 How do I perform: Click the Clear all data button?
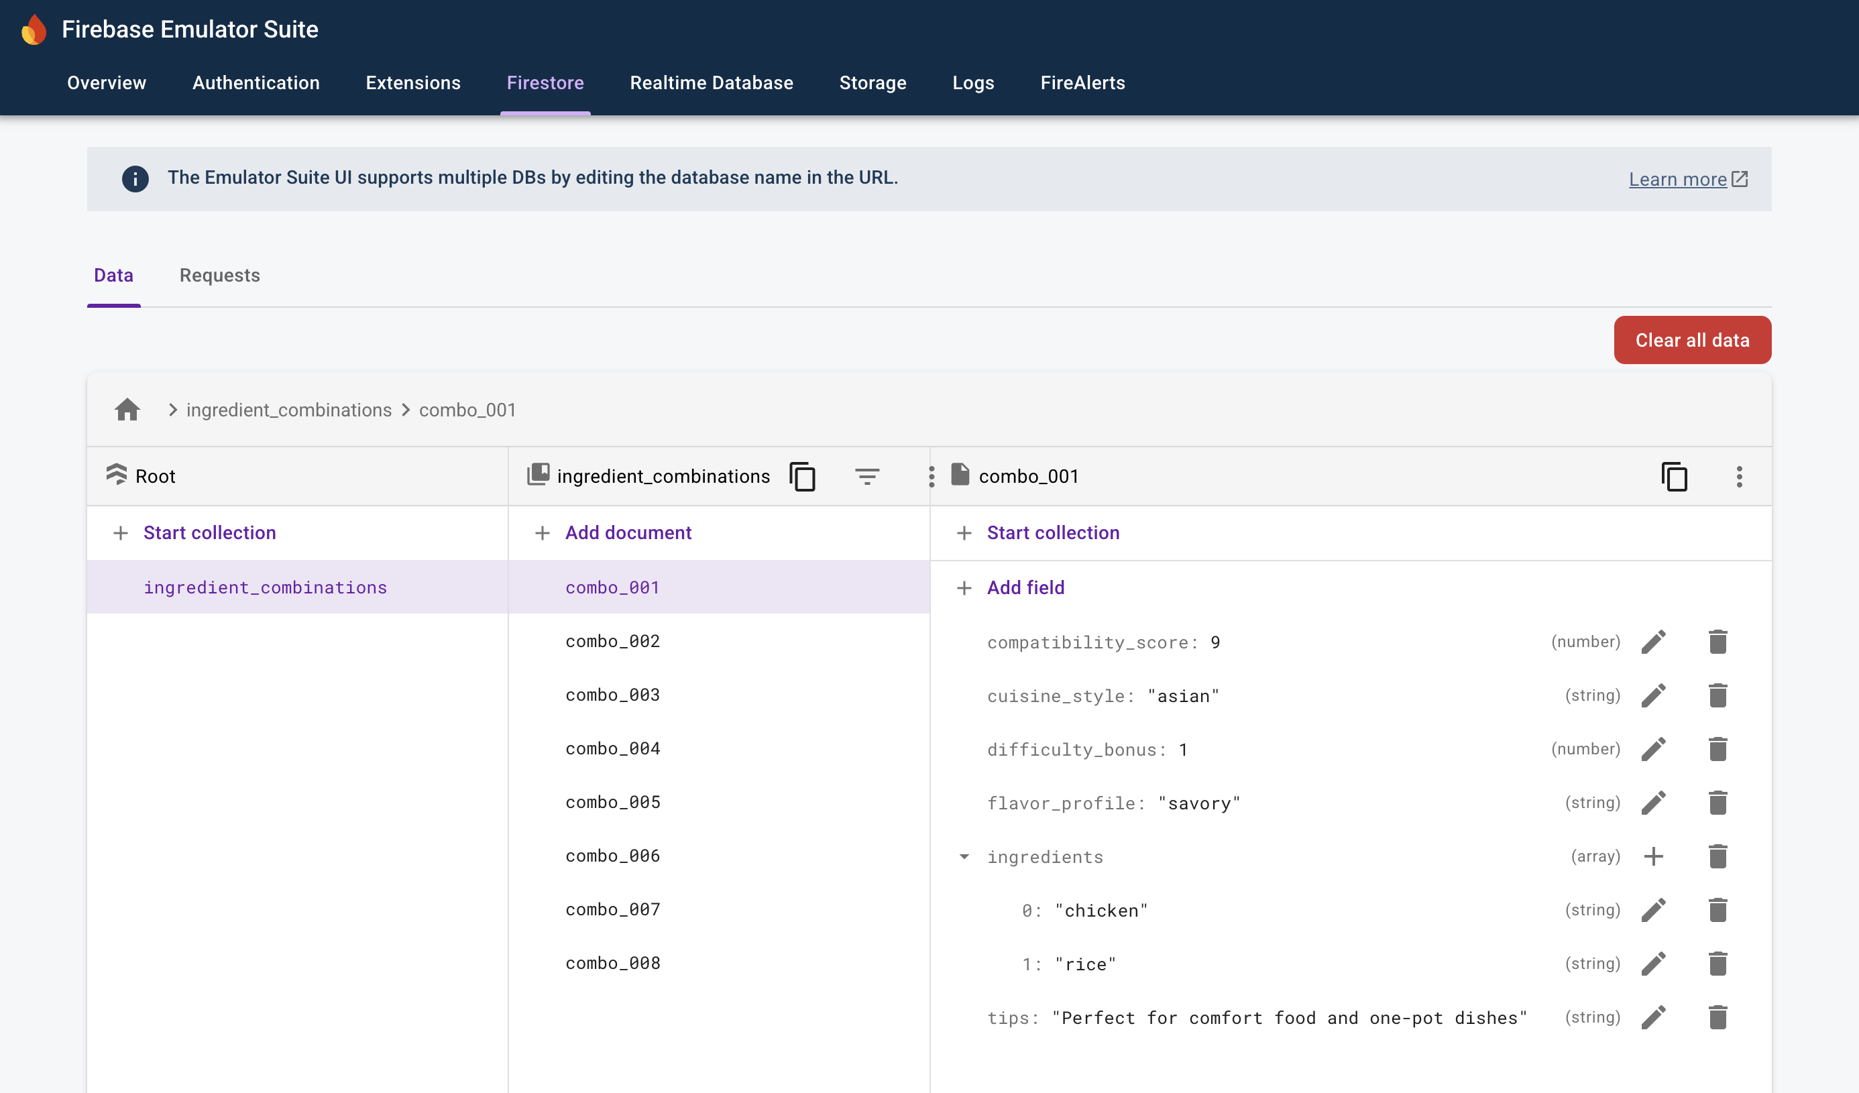1692,340
